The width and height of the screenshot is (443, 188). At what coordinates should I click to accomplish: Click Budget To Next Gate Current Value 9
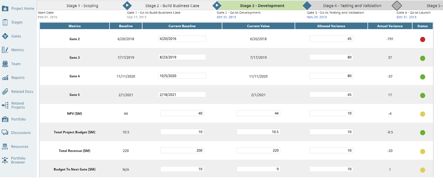258,169
